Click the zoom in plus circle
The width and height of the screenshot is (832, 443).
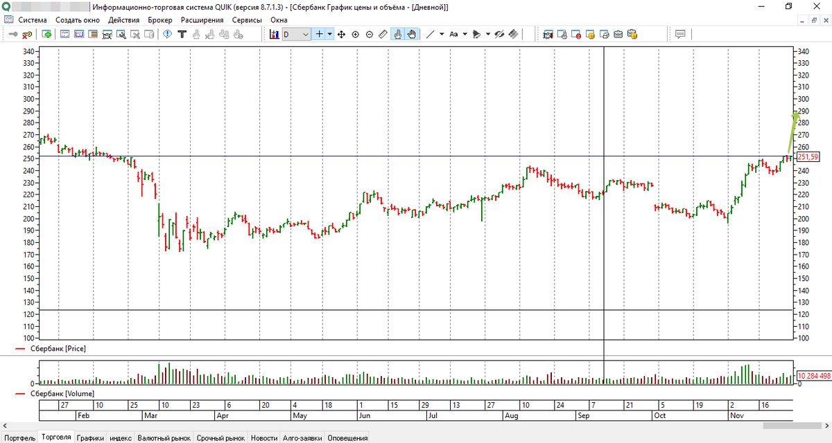(x=355, y=34)
